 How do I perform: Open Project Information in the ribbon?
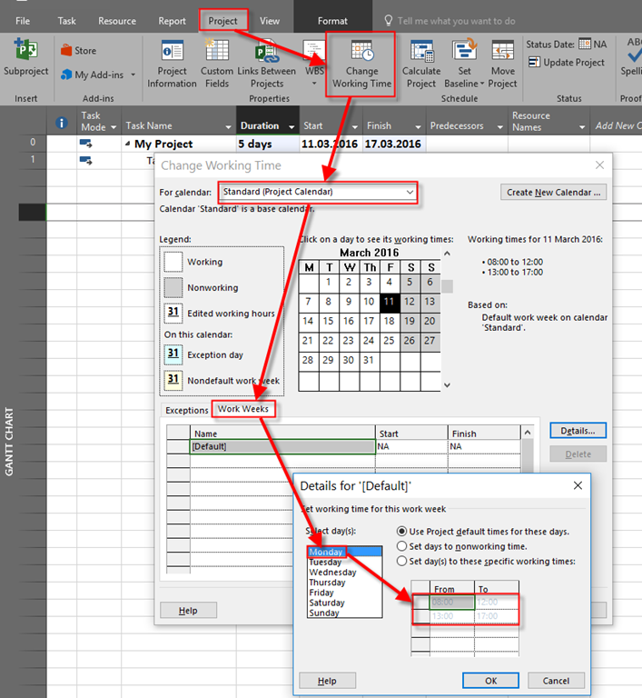(x=173, y=50)
